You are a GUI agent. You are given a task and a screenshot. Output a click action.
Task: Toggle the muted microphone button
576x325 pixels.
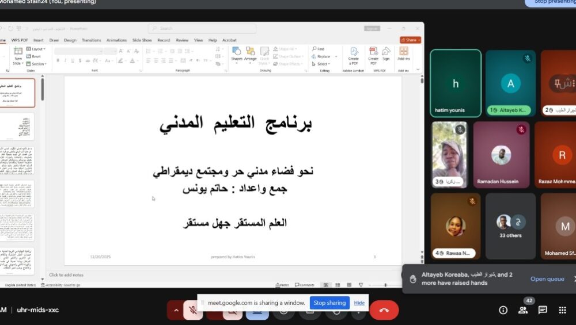194,310
